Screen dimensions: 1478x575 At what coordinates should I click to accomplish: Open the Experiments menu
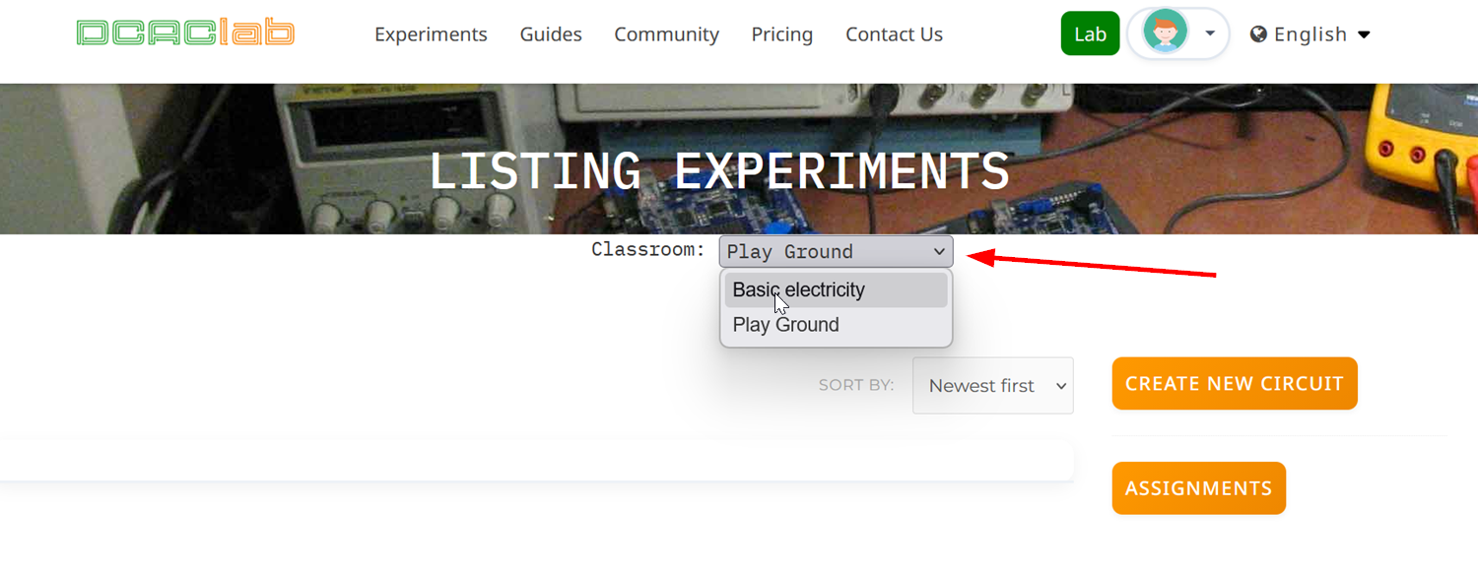[x=431, y=34]
